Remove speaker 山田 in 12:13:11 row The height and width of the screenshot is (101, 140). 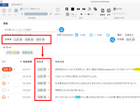click(x=45, y=69)
